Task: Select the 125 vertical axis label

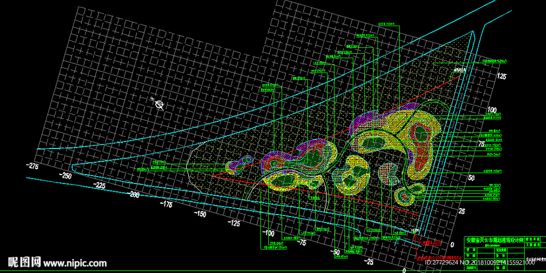Action: pos(501,76)
